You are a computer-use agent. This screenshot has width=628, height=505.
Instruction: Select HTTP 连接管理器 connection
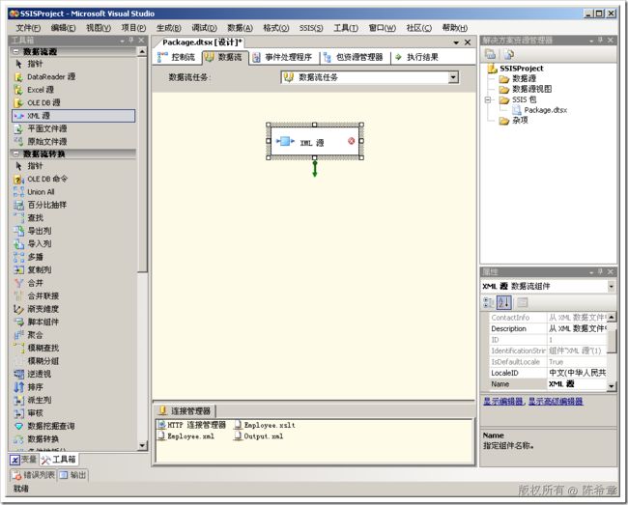[x=192, y=425]
